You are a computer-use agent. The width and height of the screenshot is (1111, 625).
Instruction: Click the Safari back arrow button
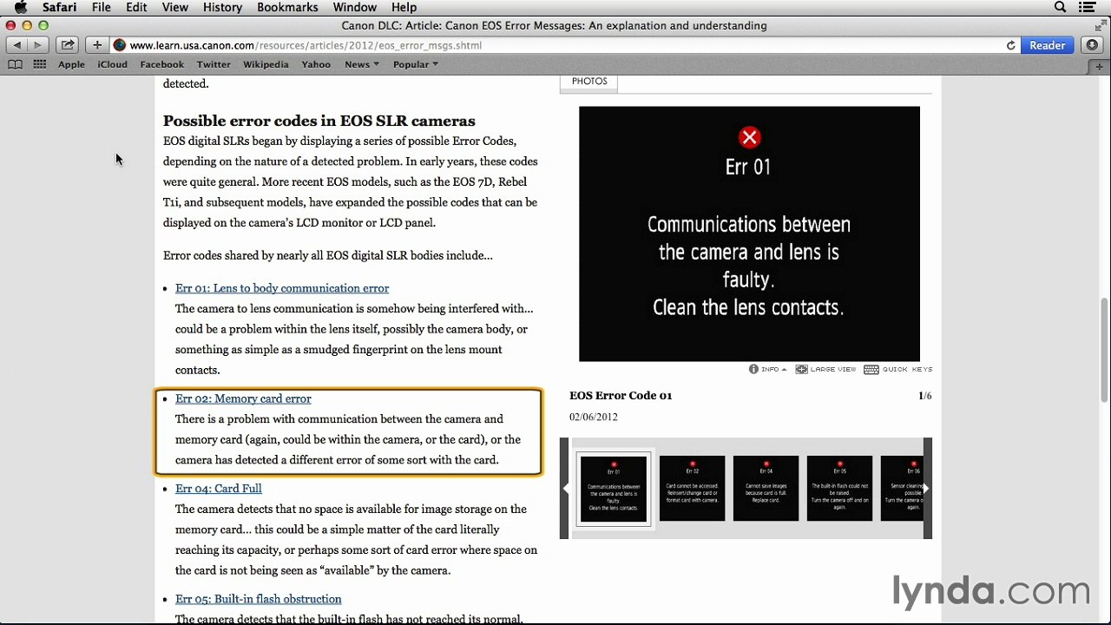pos(16,45)
